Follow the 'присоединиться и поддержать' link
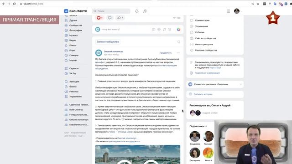Image resolution: width=292 pixels, height=164 pixels. pyautogui.click(x=124, y=141)
